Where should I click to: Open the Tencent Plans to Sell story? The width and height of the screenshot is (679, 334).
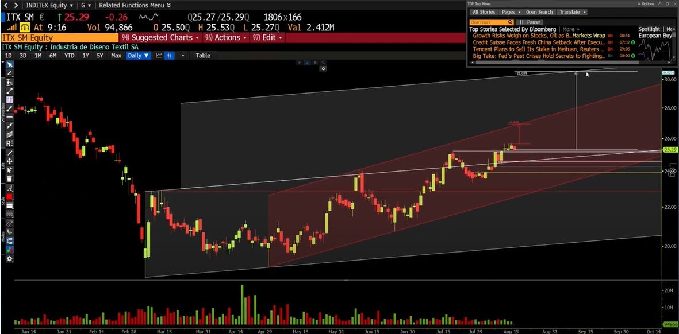tap(539, 49)
